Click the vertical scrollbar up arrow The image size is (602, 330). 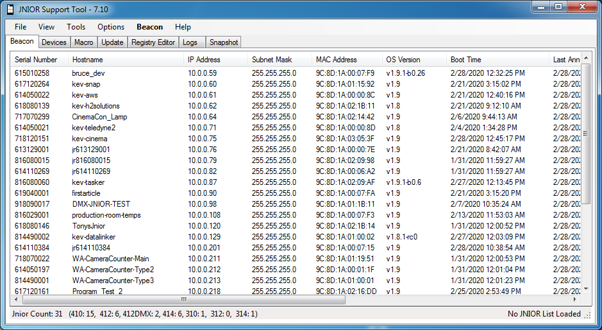(585, 58)
